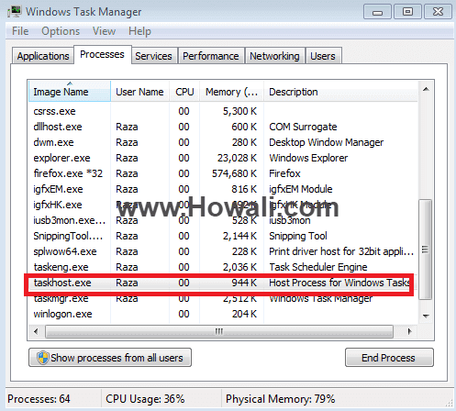Screen dimensions: 456x411
Task: Close the Windows Task Manager window
Action: pyautogui.click(x=438, y=12)
